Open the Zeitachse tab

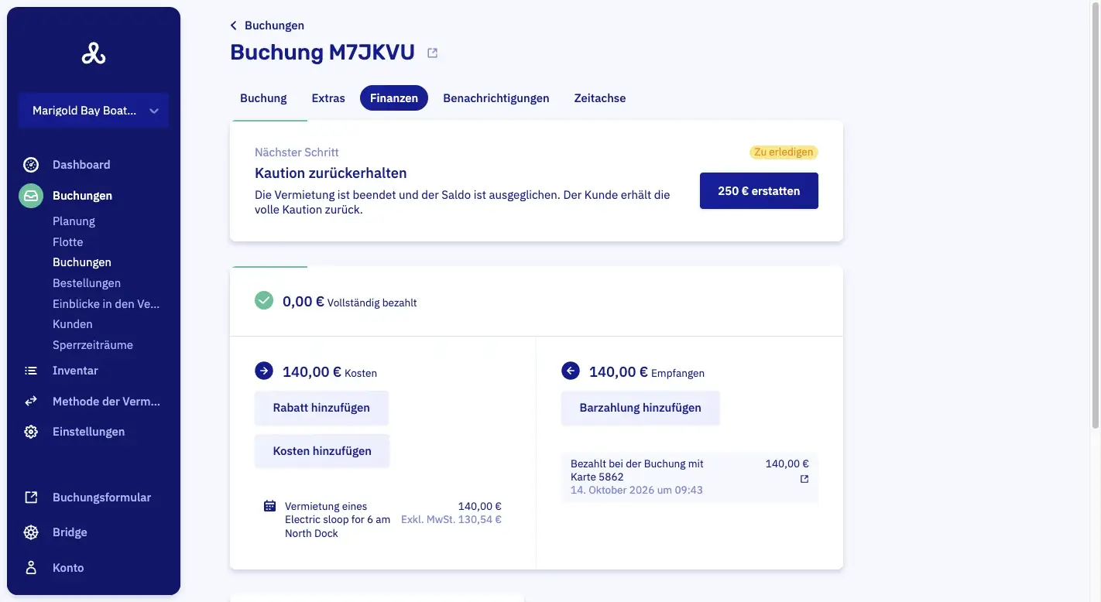tap(600, 98)
